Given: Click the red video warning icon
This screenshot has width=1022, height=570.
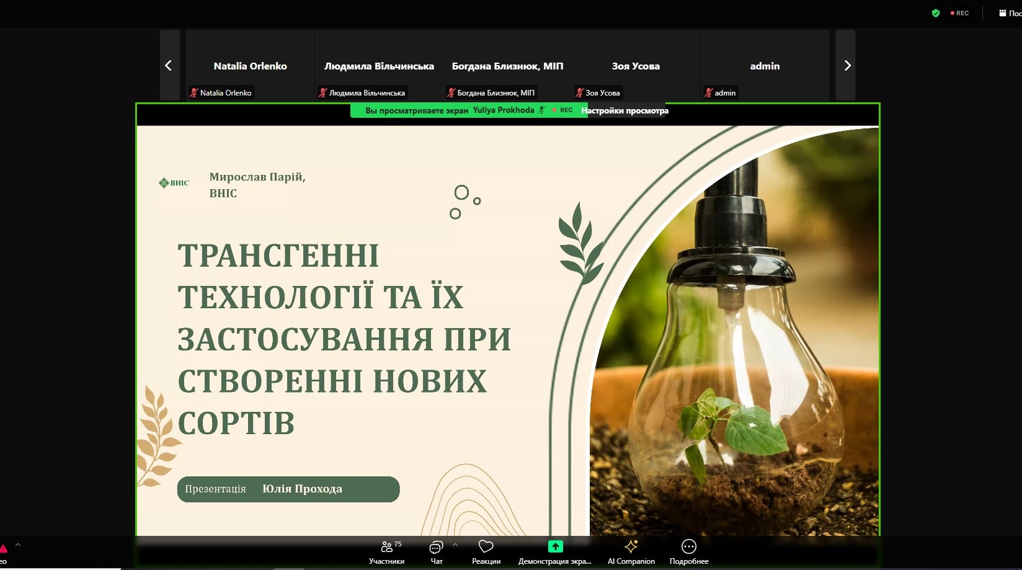Looking at the screenshot, I should tap(3, 548).
